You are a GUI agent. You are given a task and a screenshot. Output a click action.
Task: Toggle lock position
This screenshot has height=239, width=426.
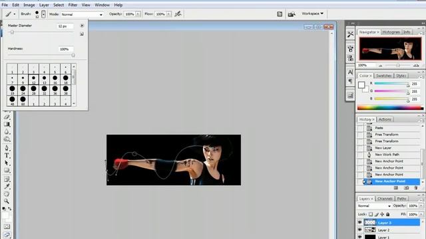click(x=382, y=214)
